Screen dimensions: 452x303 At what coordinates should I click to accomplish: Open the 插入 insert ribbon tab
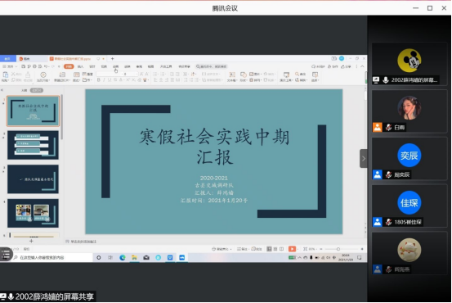click(x=80, y=66)
